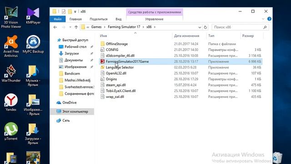Open Рабочий стол in navigation pane
This screenshot has height=164, width=291.
pos(75,46)
